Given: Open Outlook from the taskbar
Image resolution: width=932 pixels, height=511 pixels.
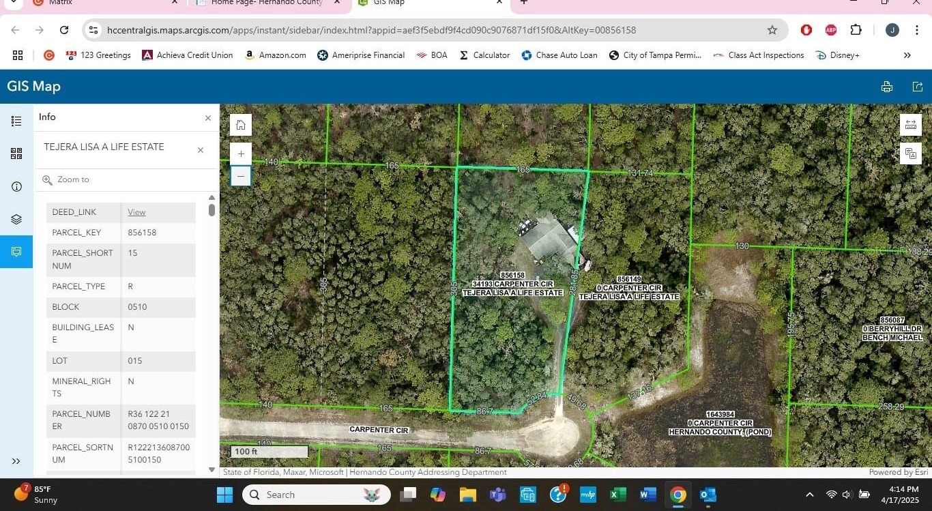Looking at the screenshot, I should [708, 495].
